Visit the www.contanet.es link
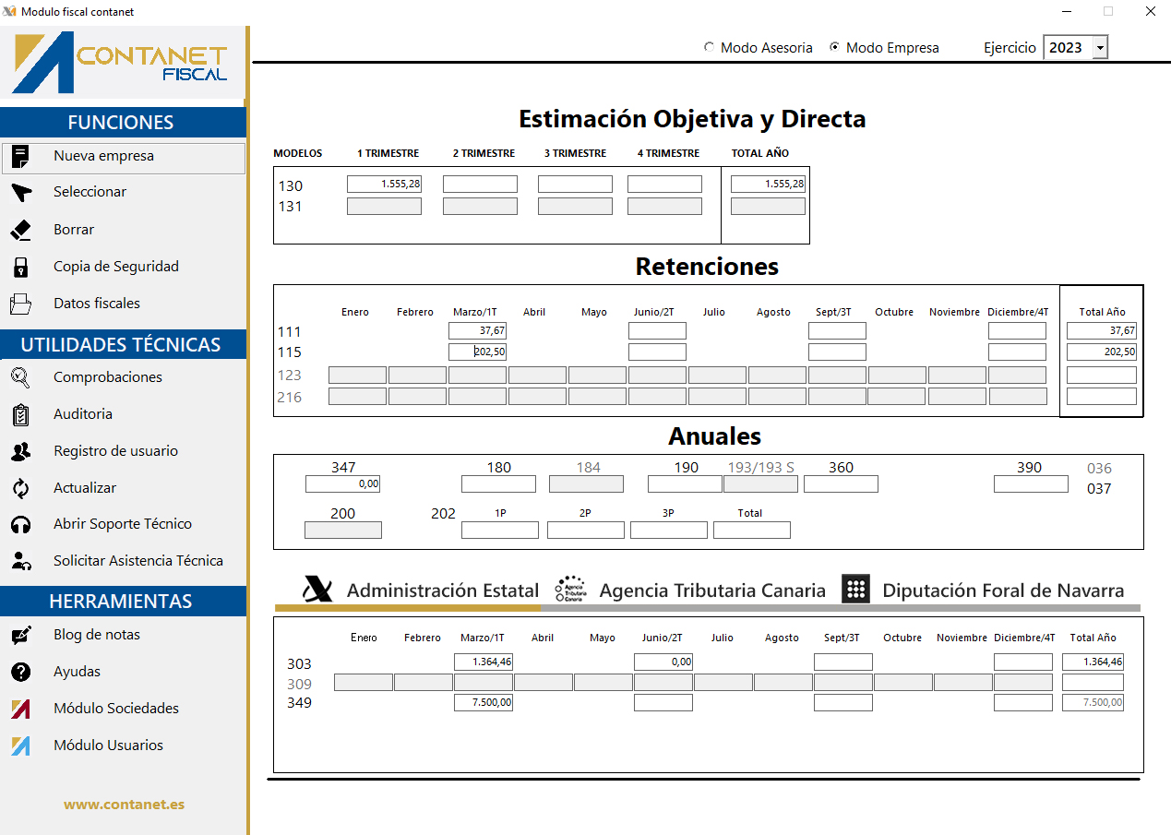The image size is (1171, 835). click(x=124, y=805)
